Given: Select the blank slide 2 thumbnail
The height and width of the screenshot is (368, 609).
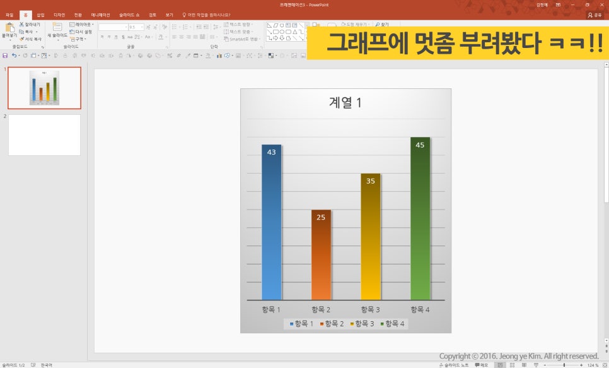Looking at the screenshot, I should pyautogui.click(x=44, y=134).
